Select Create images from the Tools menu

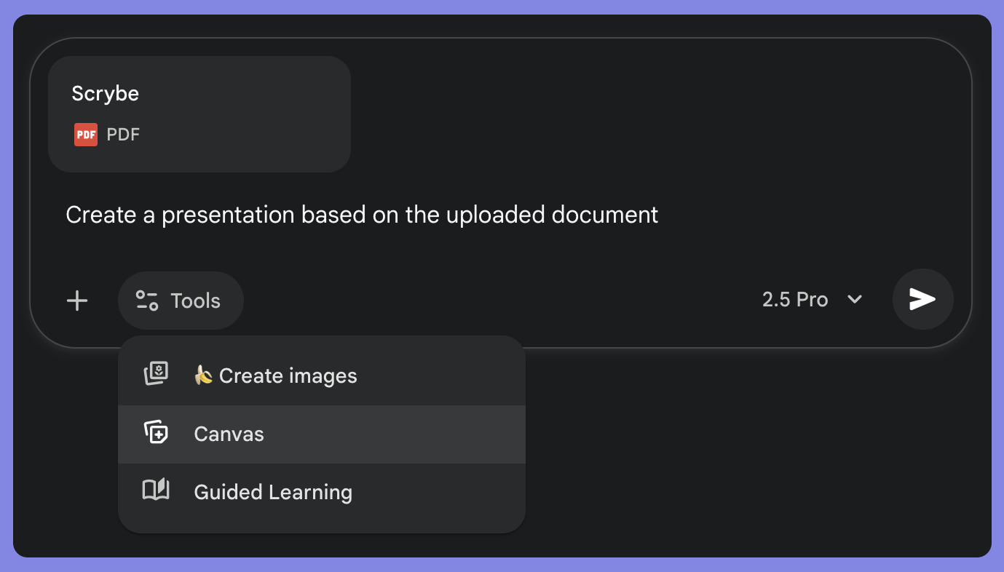[x=322, y=376]
